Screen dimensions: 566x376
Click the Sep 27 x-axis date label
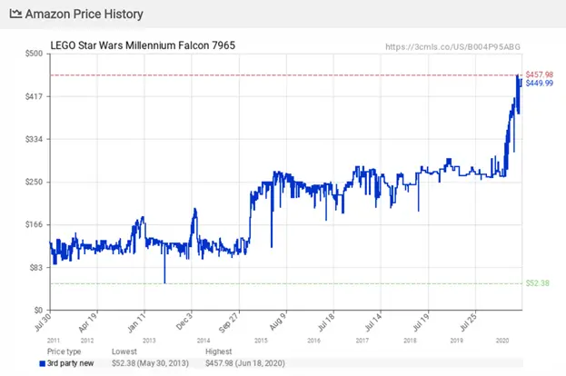click(x=229, y=322)
